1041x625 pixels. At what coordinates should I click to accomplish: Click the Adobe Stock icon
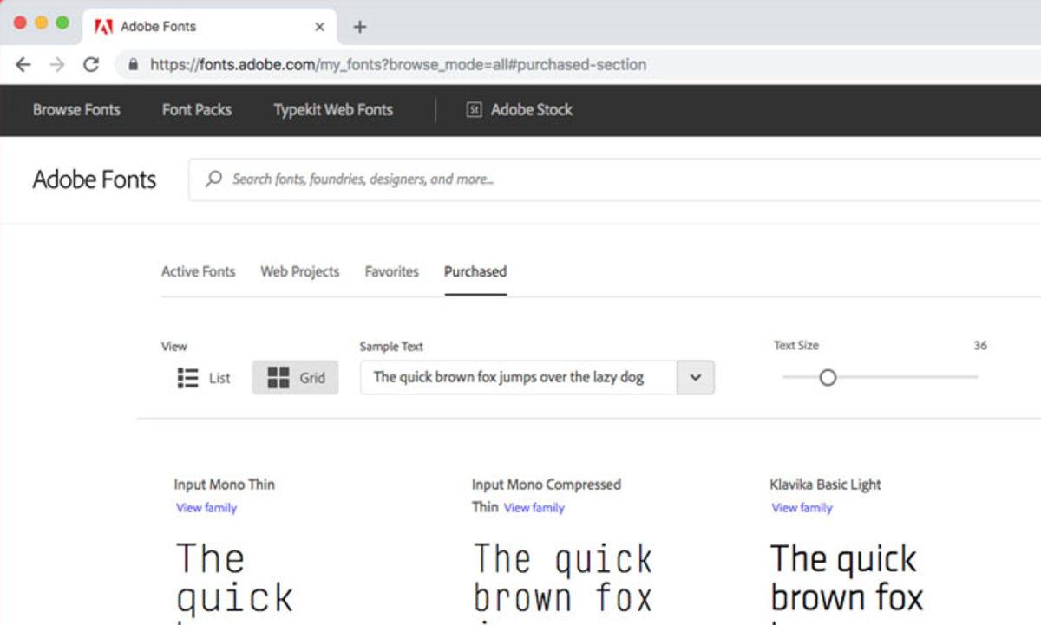click(474, 110)
